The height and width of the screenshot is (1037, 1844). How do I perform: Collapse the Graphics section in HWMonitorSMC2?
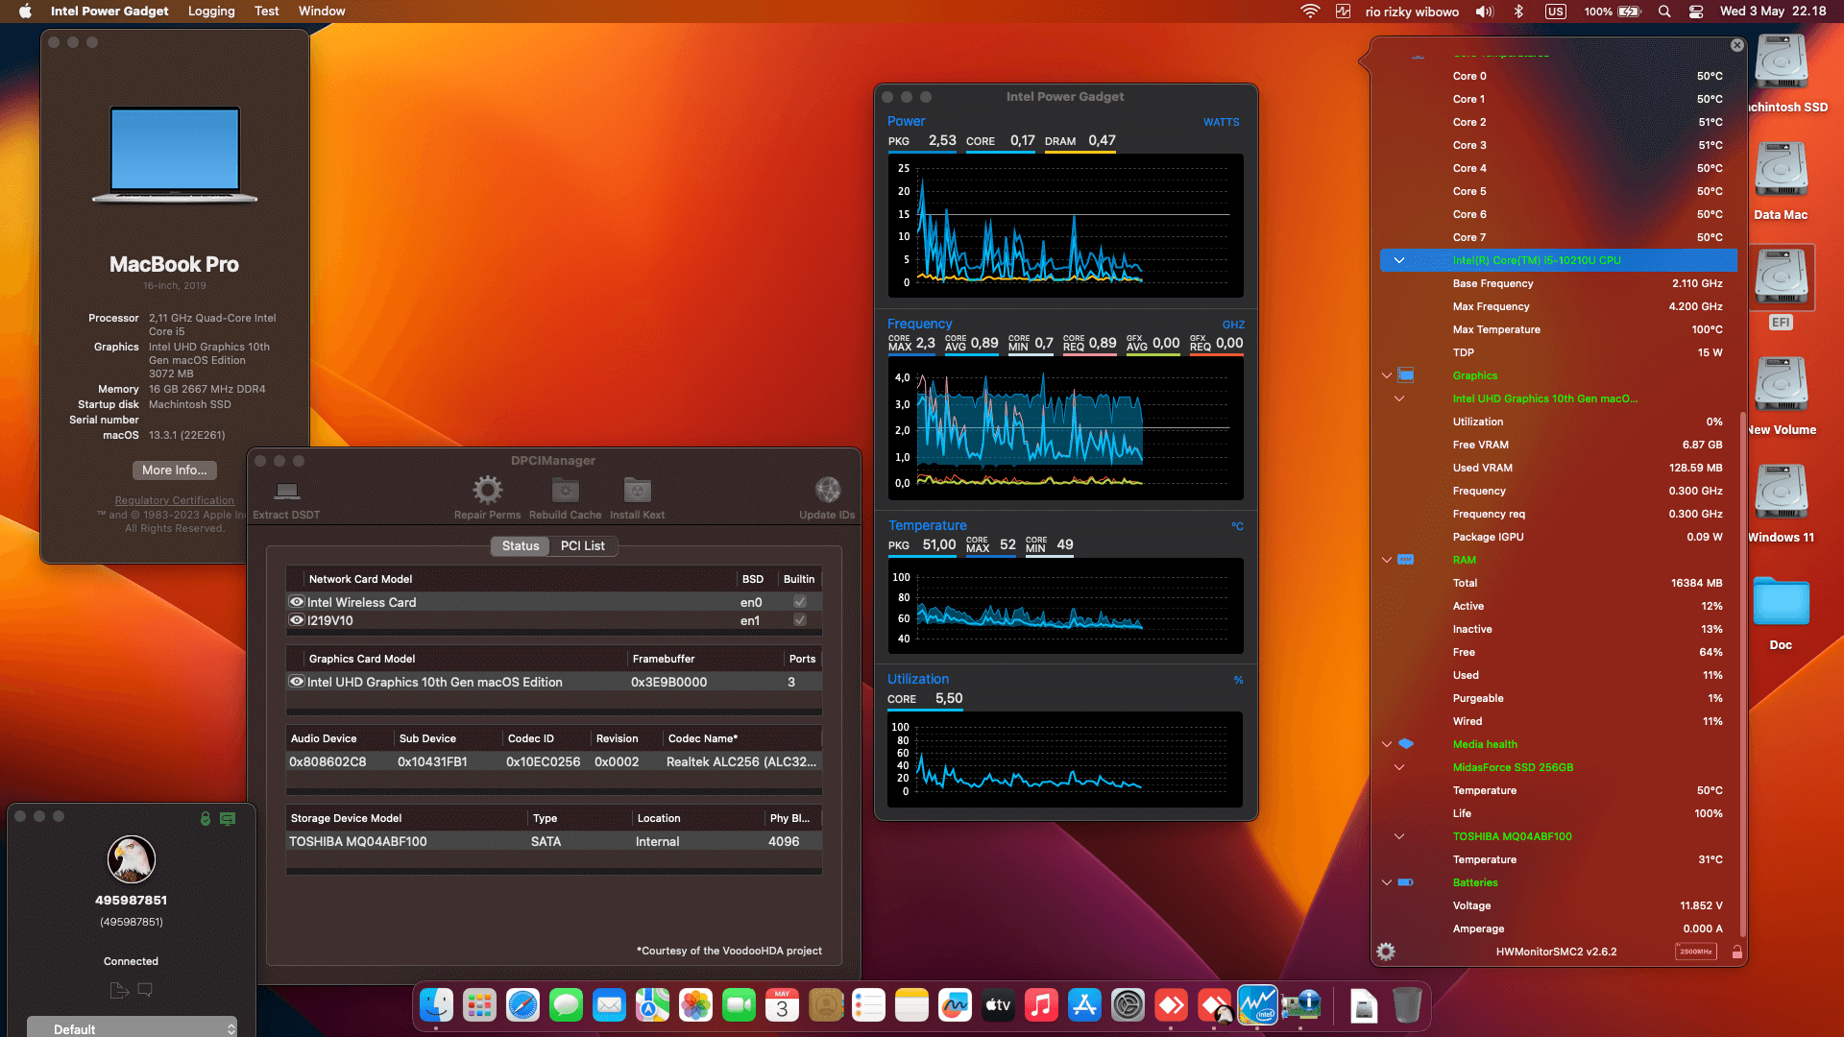(x=1386, y=375)
